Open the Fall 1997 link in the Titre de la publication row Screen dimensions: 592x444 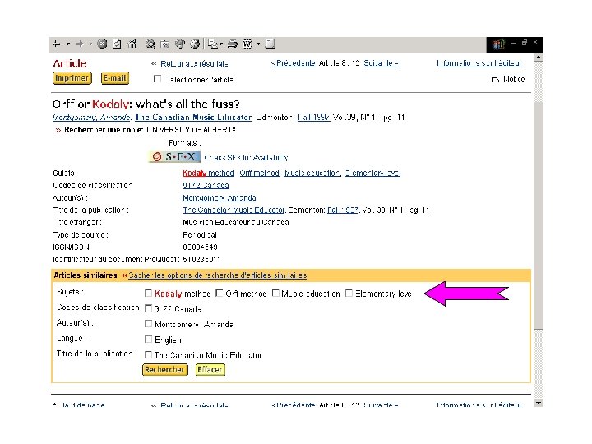click(x=343, y=210)
